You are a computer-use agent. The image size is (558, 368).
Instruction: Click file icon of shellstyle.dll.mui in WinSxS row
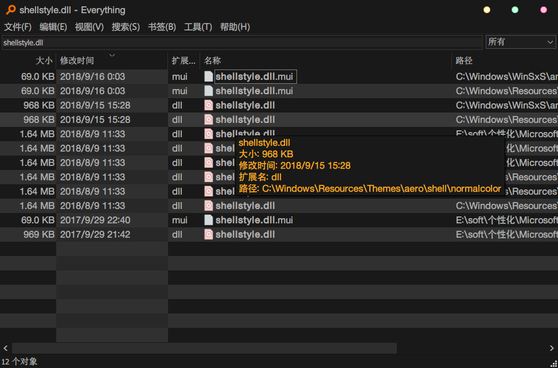(x=209, y=76)
